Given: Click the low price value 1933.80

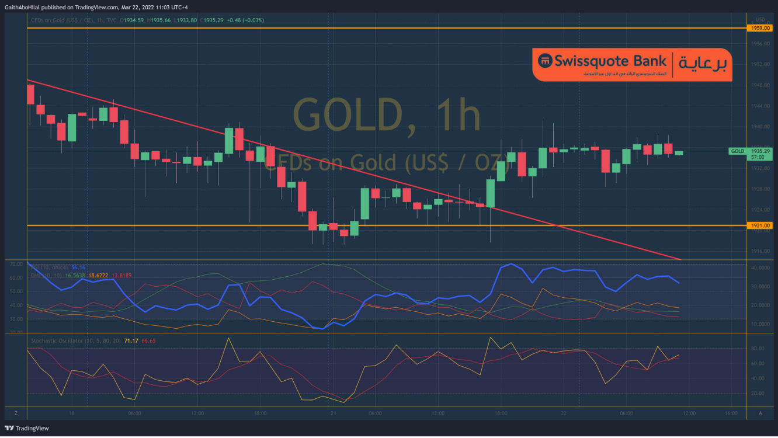Looking at the screenshot, I should tap(187, 20).
